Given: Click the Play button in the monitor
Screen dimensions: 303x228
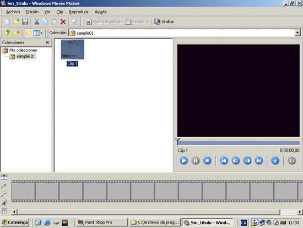Looking at the screenshot, I should [x=183, y=161].
